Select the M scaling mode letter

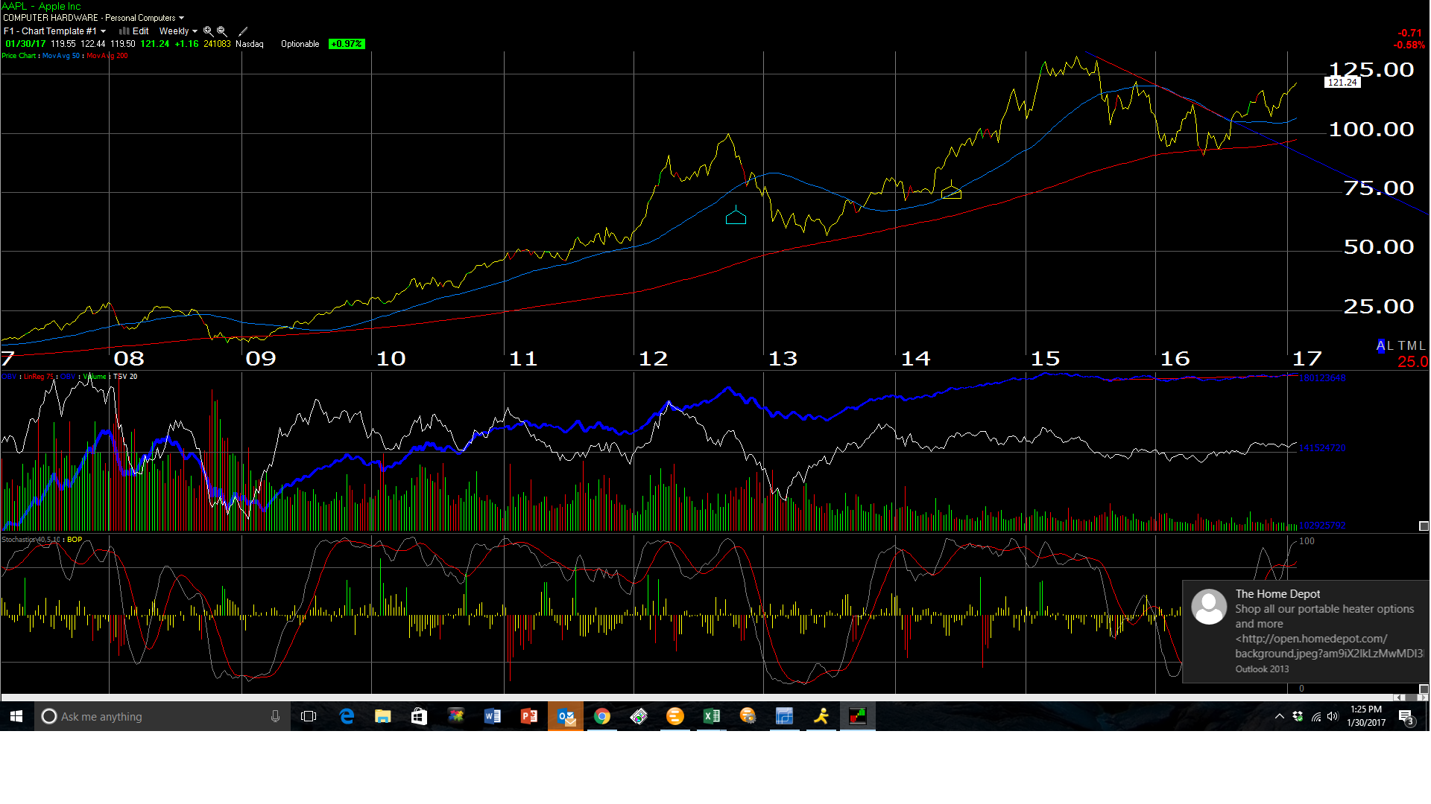click(1412, 345)
